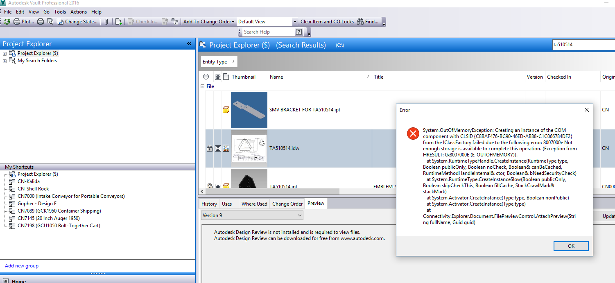Click the lock icon on TA510514.idw row
Screen dimensions: 615x283
pos(209,148)
